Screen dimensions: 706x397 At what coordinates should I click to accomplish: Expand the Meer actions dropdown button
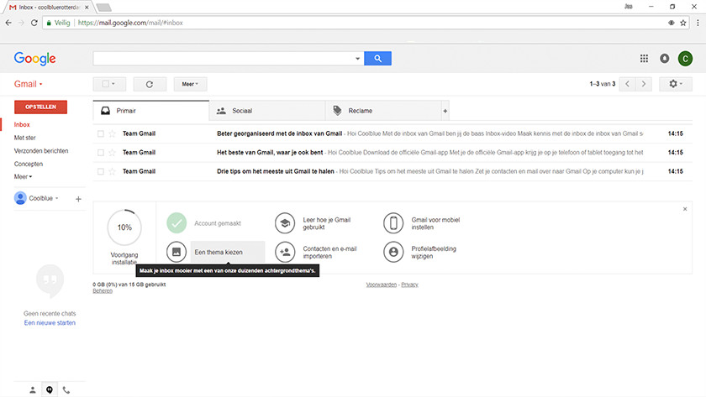[x=190, y=84]
